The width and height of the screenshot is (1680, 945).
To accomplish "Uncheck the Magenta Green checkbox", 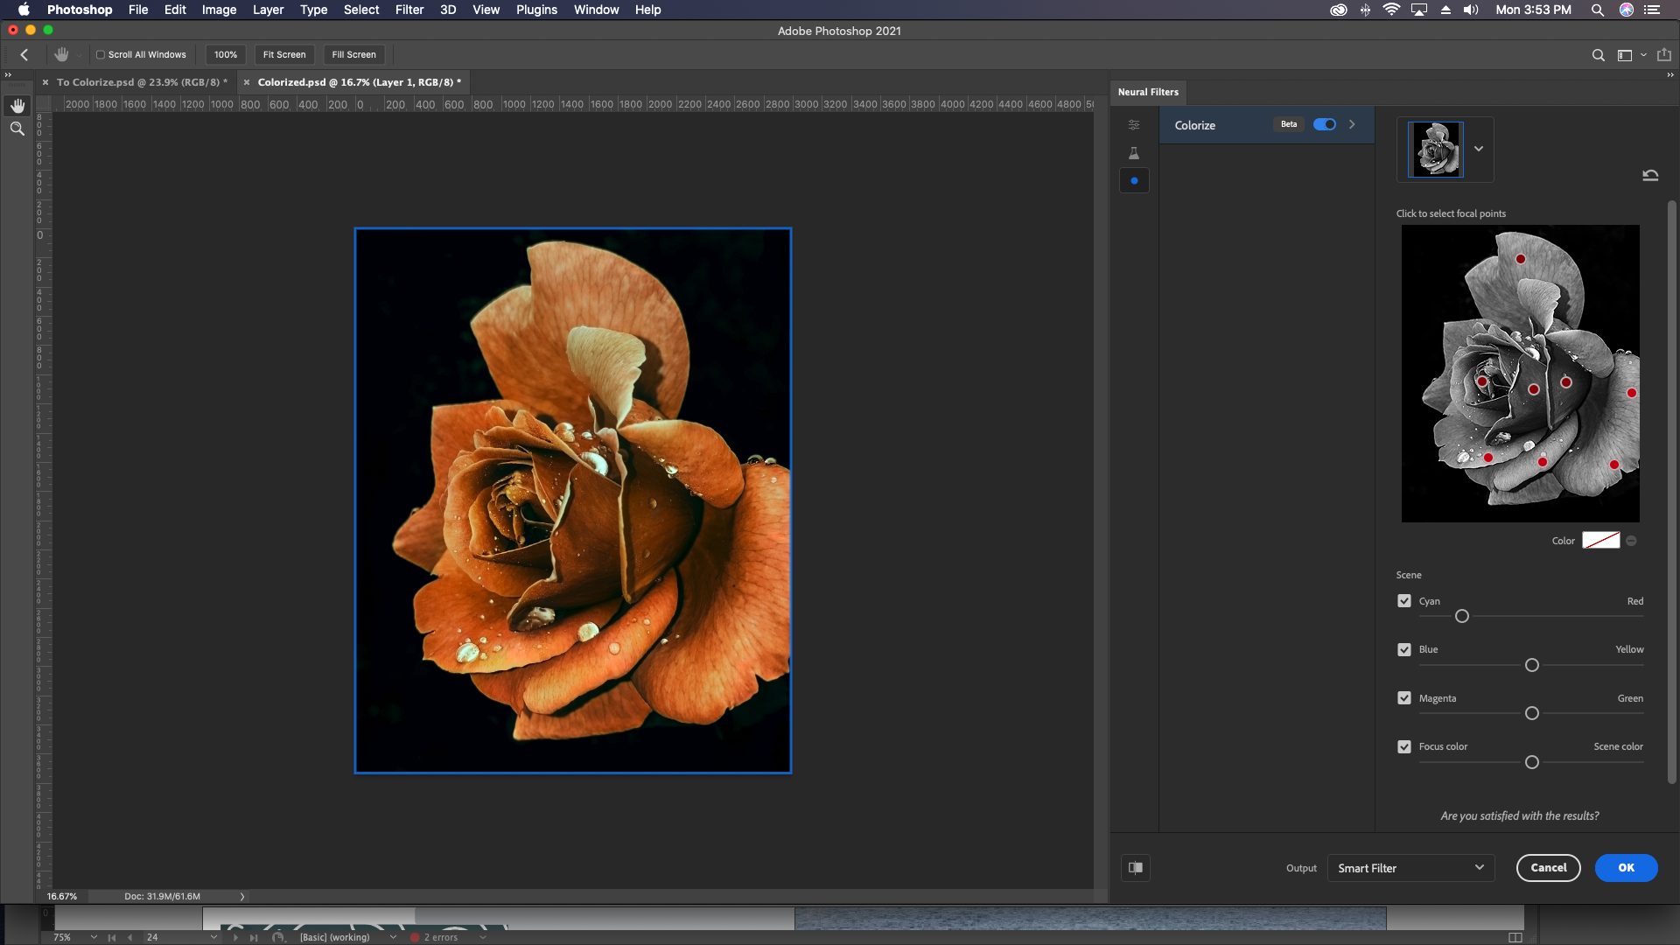I will pos(1404,698).
